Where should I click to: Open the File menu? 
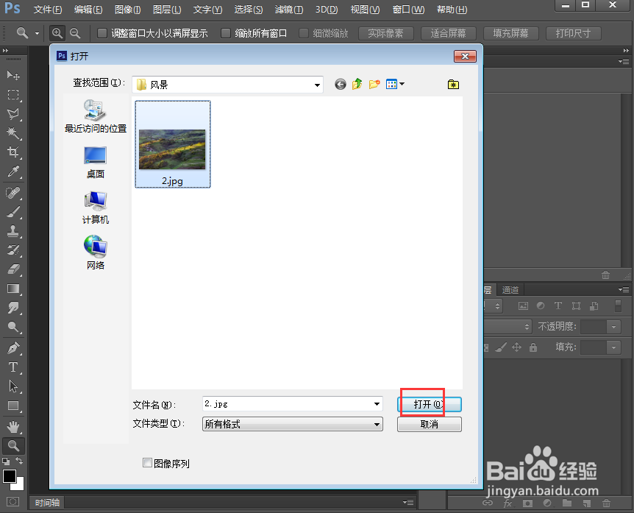(x=48, y=10)
